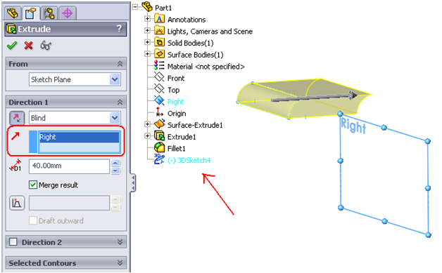Screen dimensions: 442x273
Task: Switch to the ConfigurationManager tab
Action: pyautogui.click(x=49, y=13)
